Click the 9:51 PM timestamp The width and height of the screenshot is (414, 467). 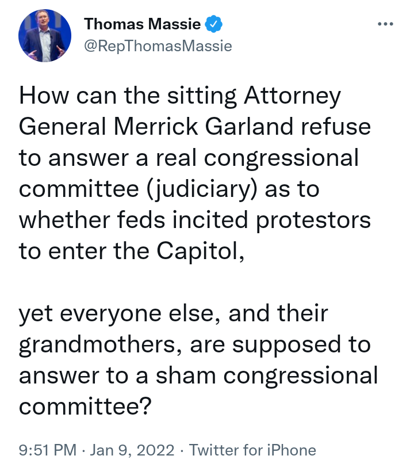[48, 450]
